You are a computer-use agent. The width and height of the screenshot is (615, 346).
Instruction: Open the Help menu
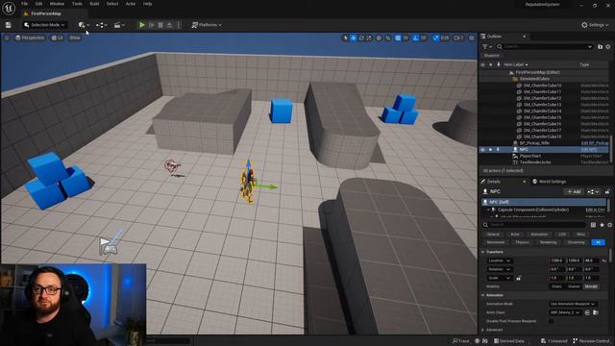(x=147, y=4)
